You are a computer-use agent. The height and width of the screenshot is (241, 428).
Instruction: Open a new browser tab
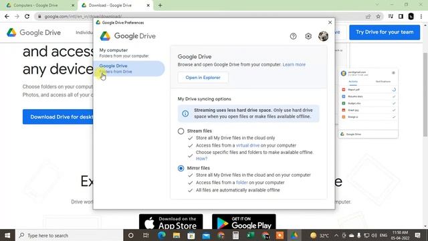[x=160, y=5]
